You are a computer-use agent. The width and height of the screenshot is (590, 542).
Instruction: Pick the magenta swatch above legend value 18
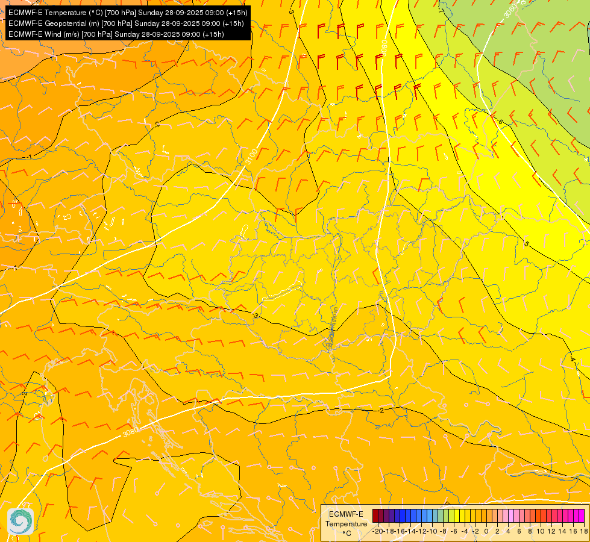pyautogui.click(x=582, y=516)
